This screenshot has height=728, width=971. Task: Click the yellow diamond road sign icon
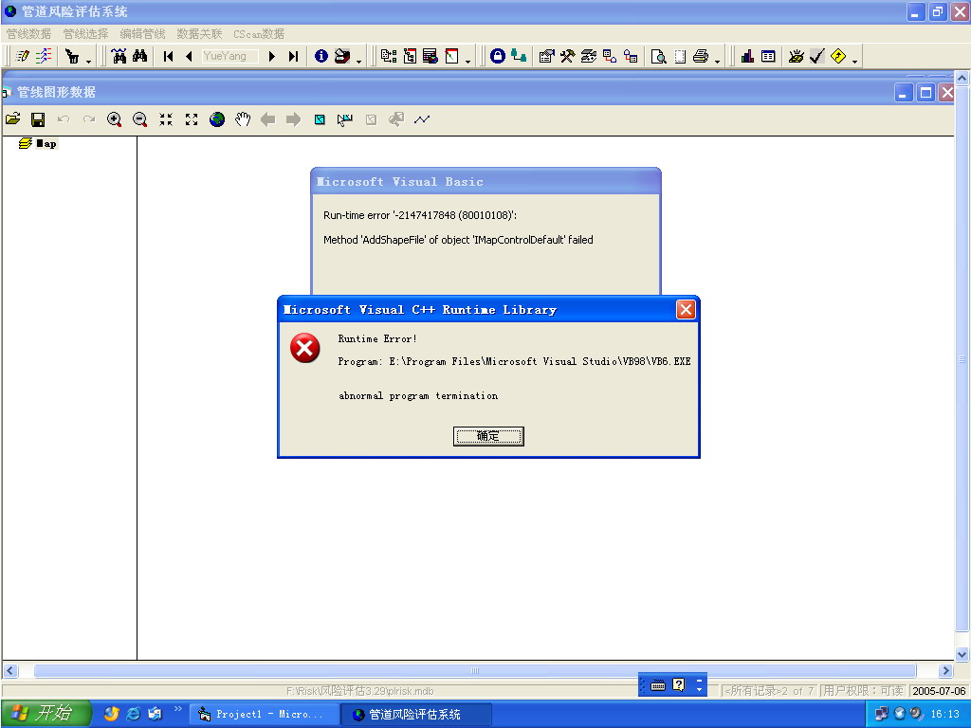point(838,56)
